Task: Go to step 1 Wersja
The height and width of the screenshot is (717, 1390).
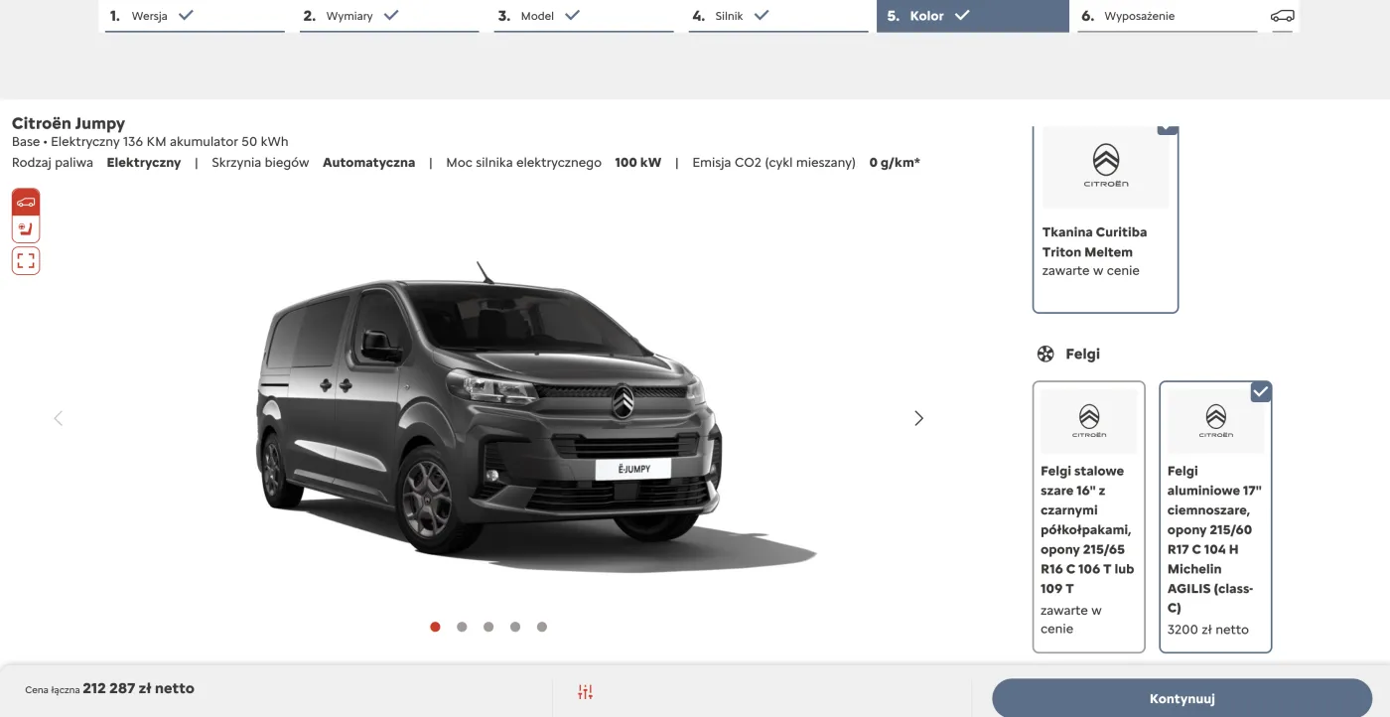Action: [x=195, y=16]
